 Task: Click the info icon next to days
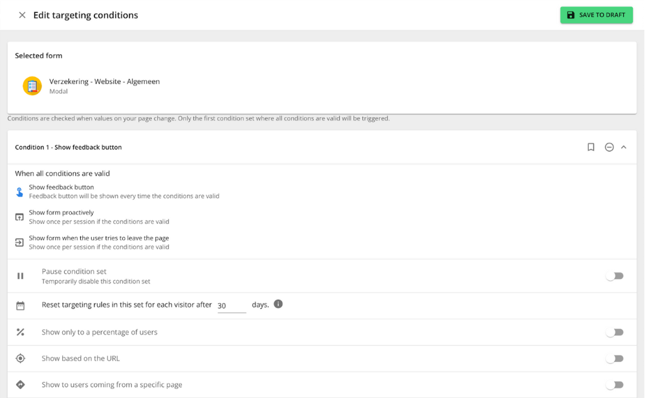(x=278, y=304)
